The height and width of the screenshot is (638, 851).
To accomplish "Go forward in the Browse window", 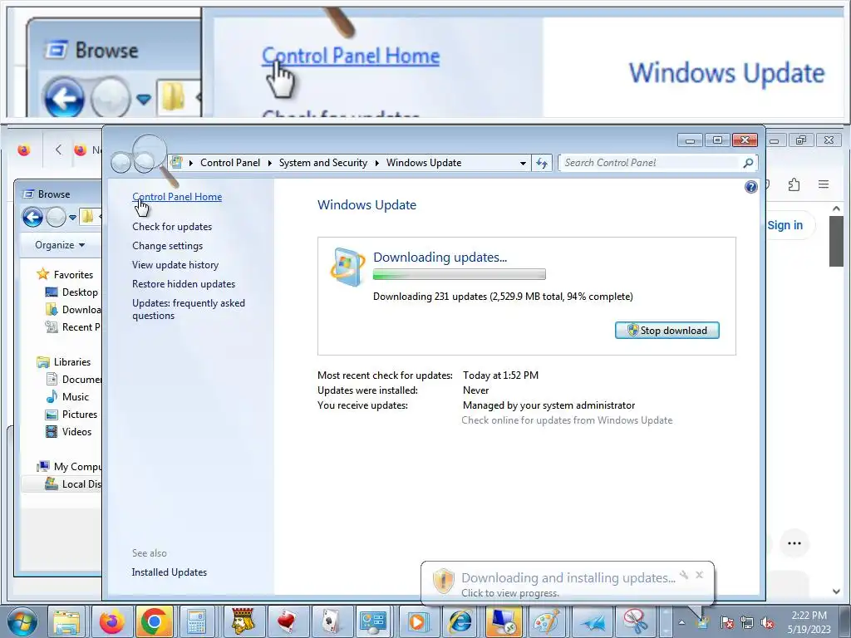I will point(56,218).
